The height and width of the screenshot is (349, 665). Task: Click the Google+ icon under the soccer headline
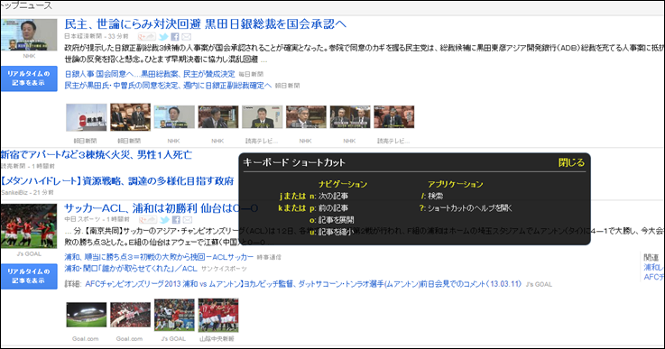[148, 220]
